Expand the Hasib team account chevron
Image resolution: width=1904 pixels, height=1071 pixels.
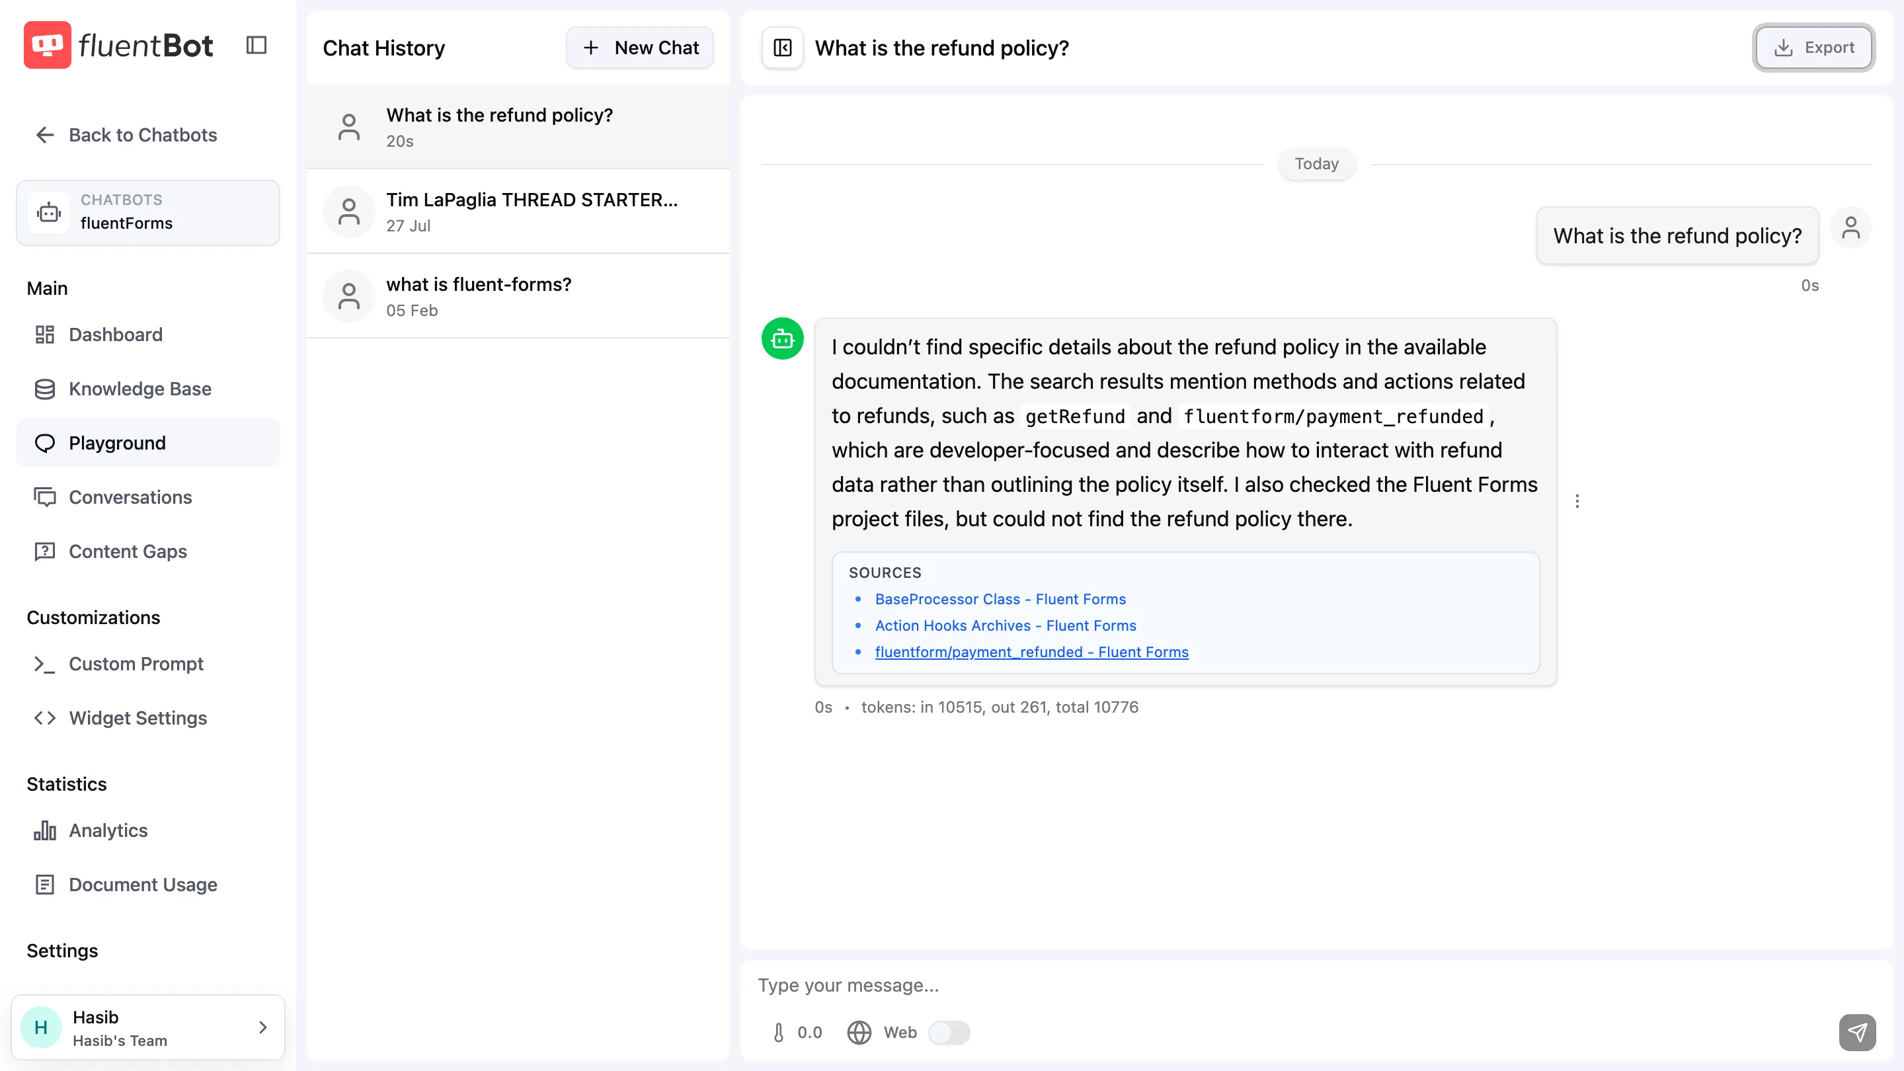[x=262, y=1027]
